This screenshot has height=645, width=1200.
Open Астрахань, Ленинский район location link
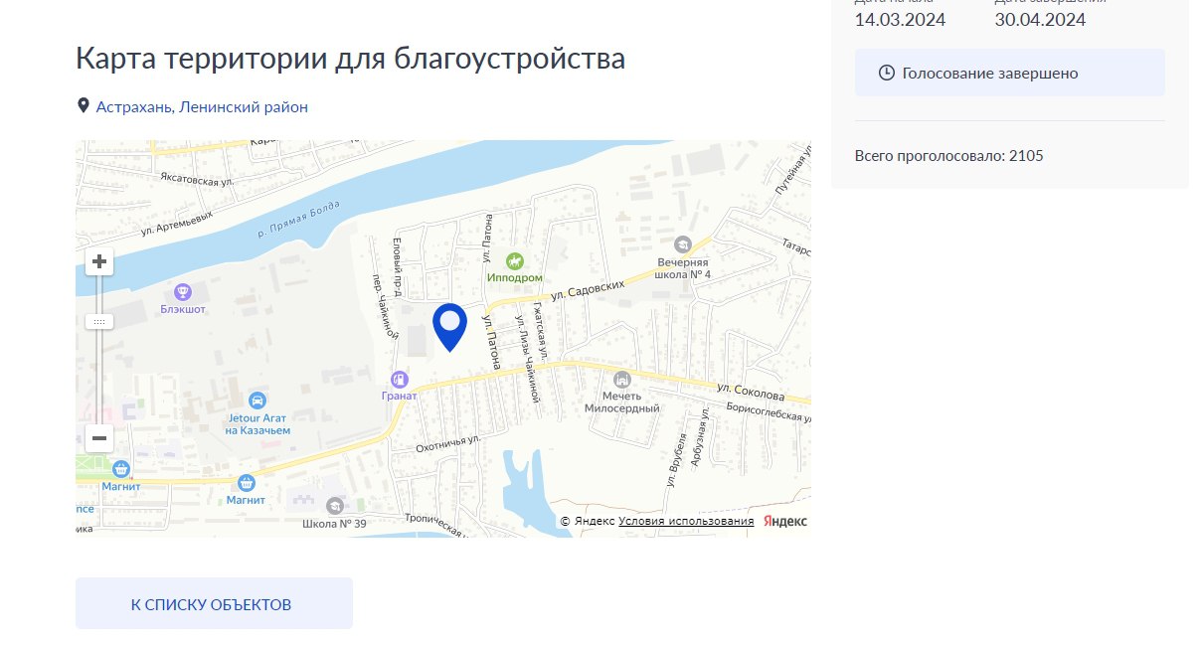(202, 106)
